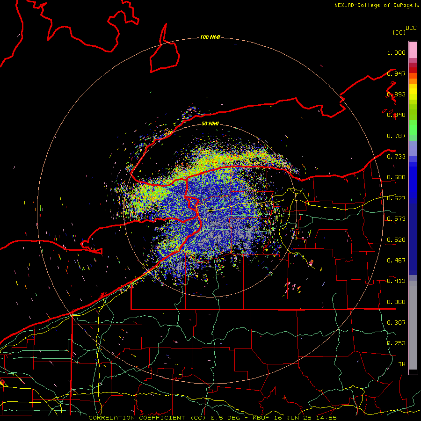Click the [CC] units label
This screenshot has width=421, height=421.
399,32
